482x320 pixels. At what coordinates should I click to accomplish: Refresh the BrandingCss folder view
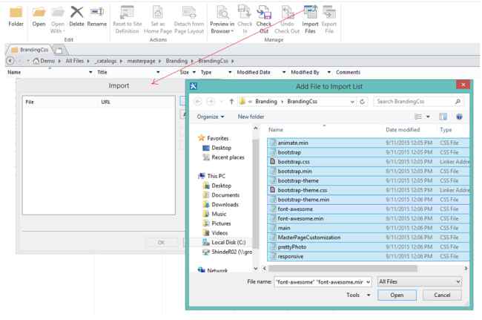click(x=363, y=102)
